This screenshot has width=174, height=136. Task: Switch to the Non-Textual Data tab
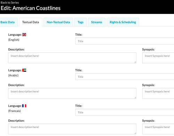coord(58,22)
